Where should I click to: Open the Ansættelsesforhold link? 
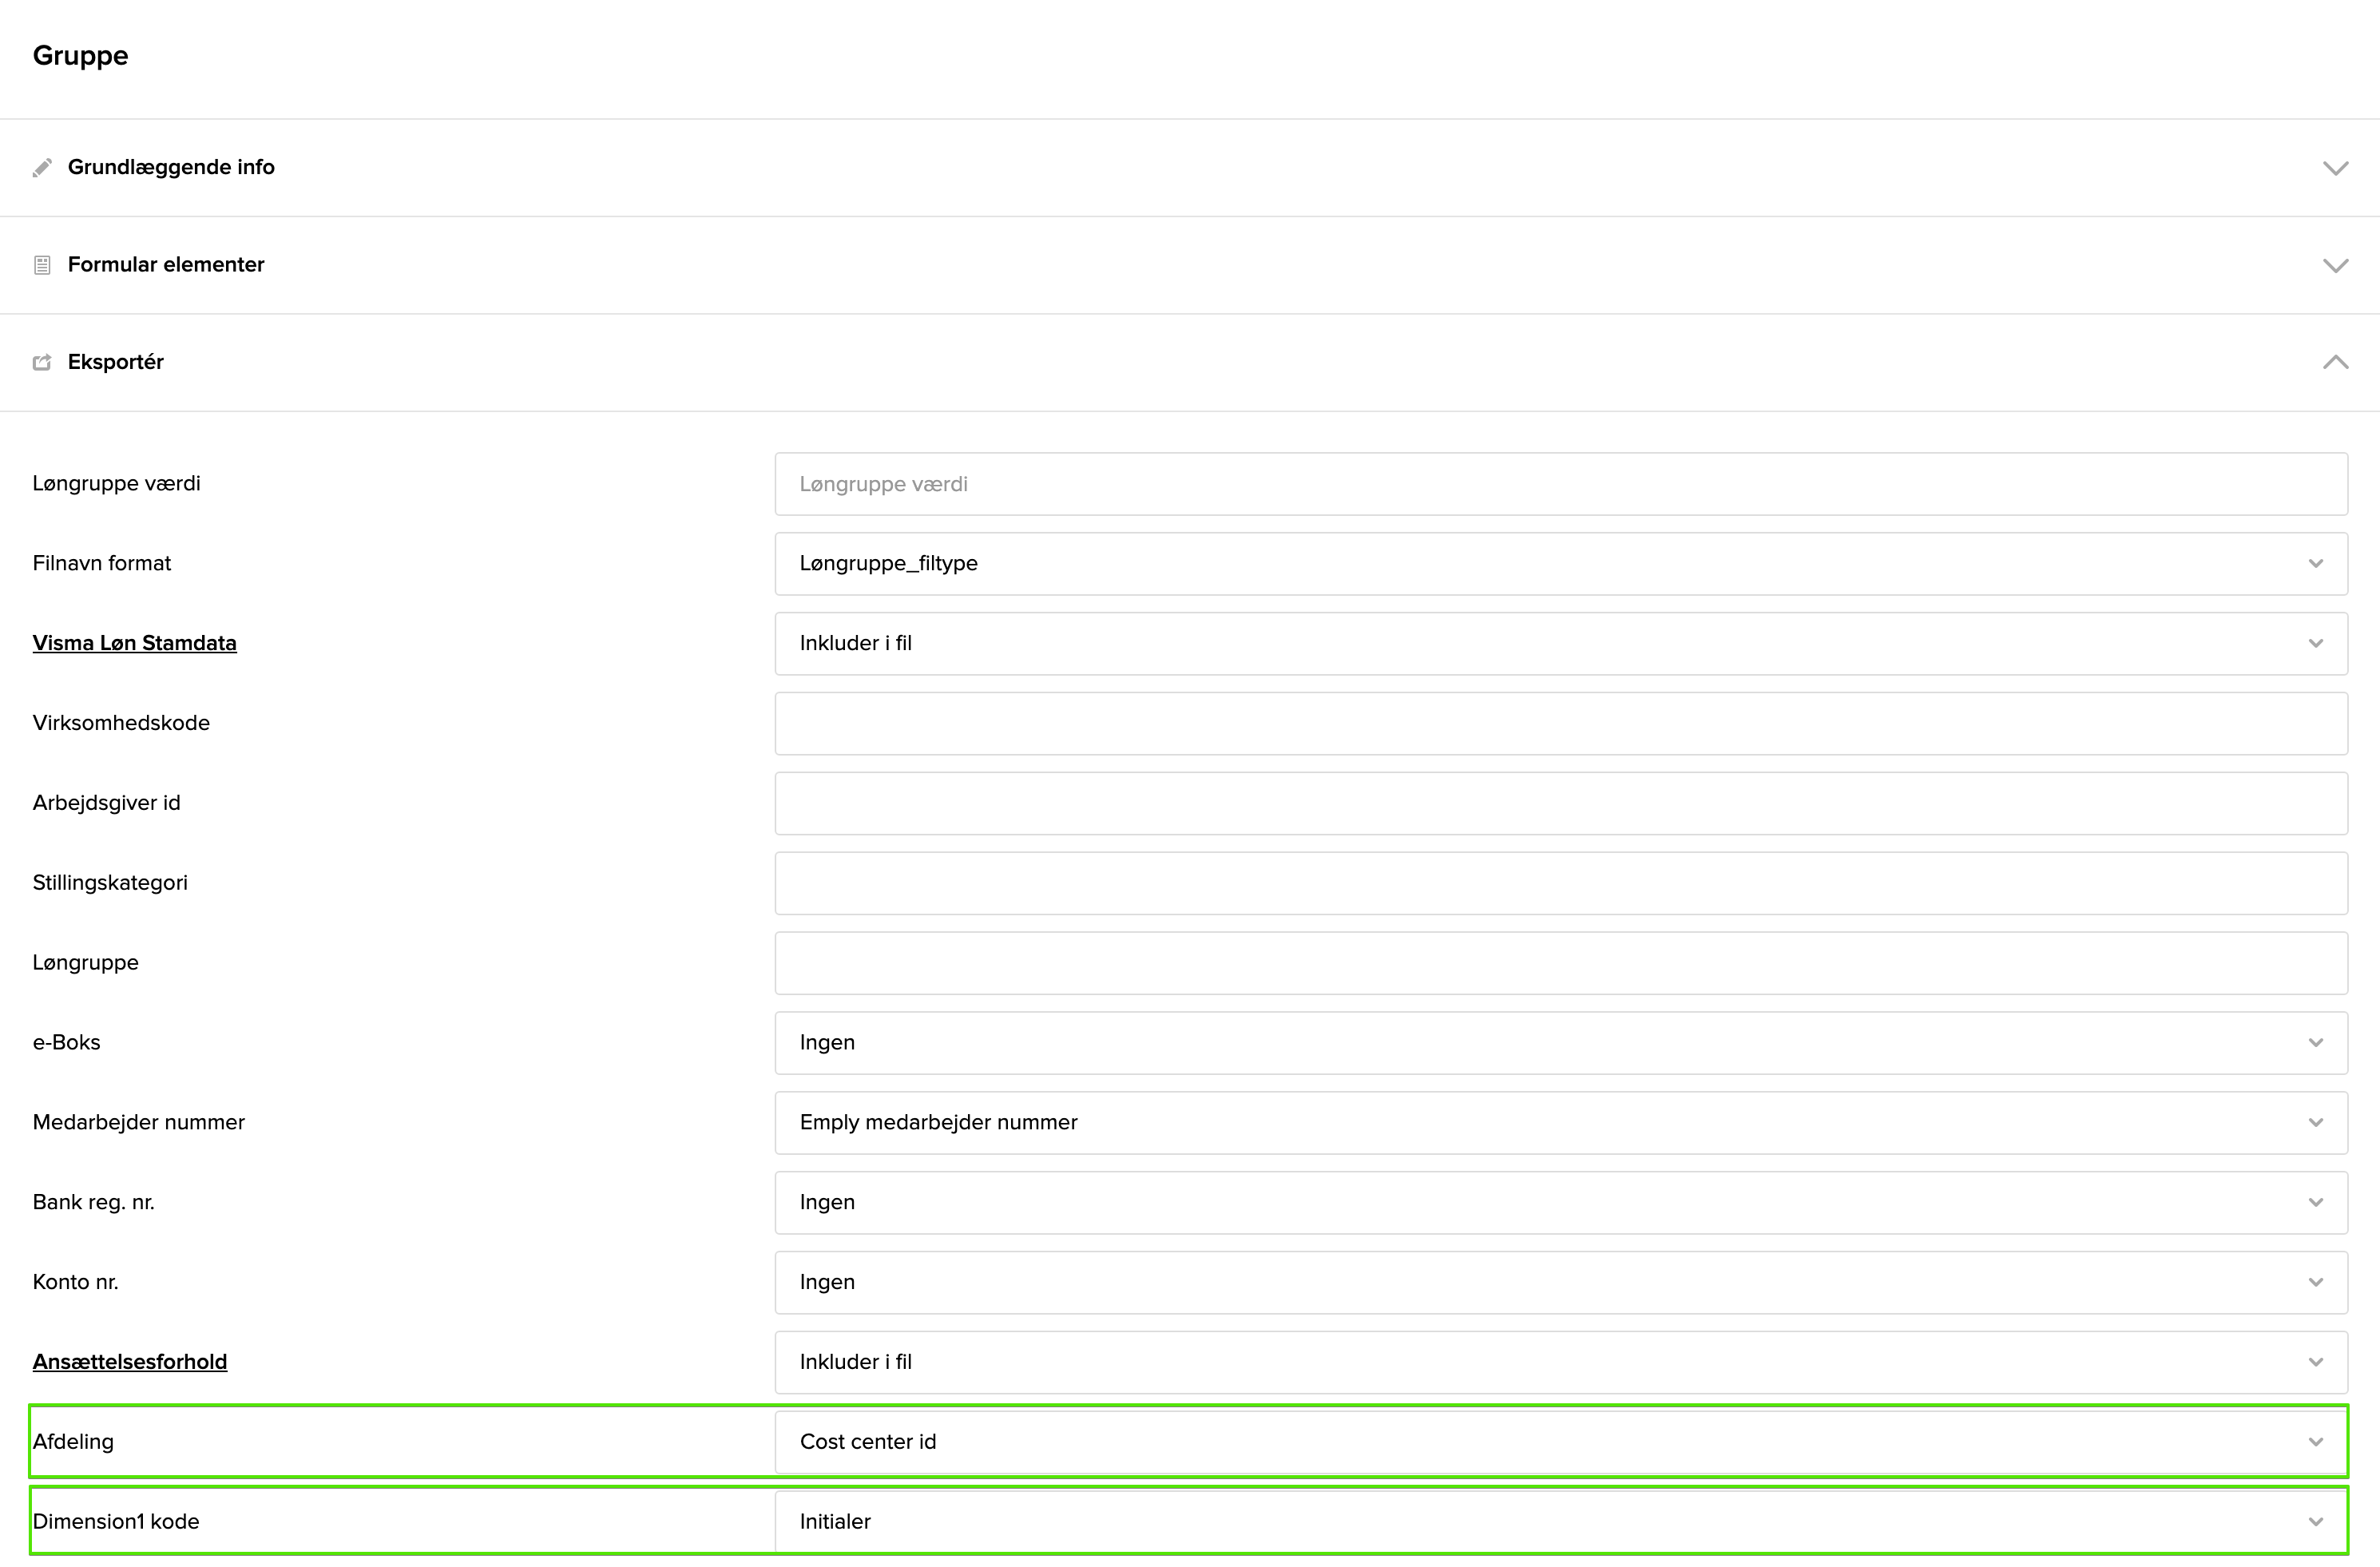pyautogui.click(x=129, y=1361)
